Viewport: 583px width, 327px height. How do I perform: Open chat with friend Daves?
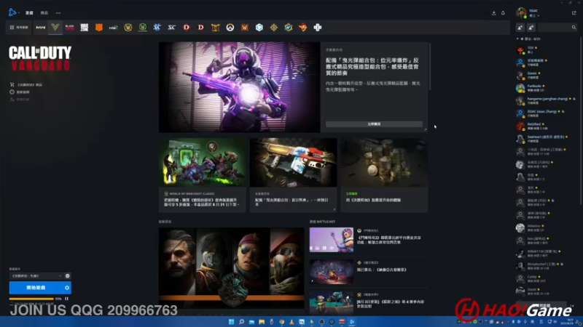[x=545, y=76]
